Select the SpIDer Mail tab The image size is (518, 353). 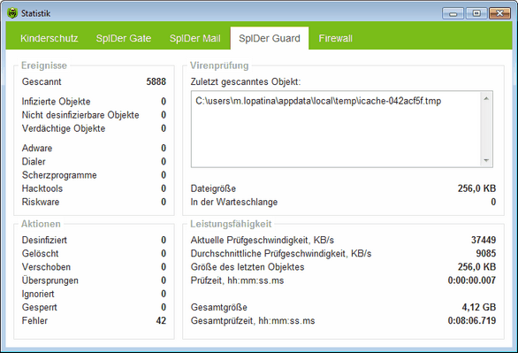pos(194,38)
